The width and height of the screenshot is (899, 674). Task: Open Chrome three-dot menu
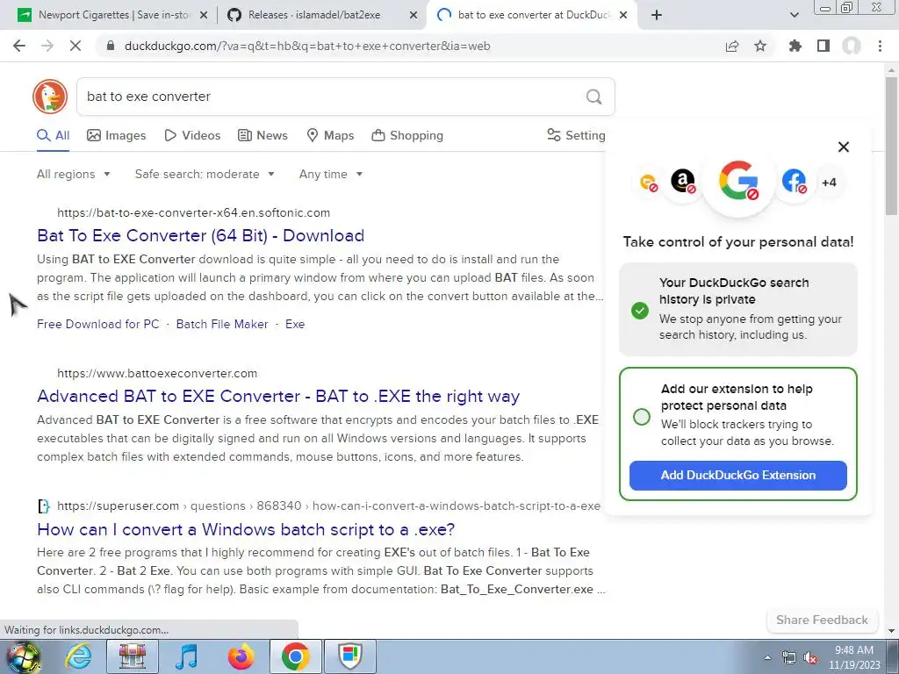pos(880,46)
